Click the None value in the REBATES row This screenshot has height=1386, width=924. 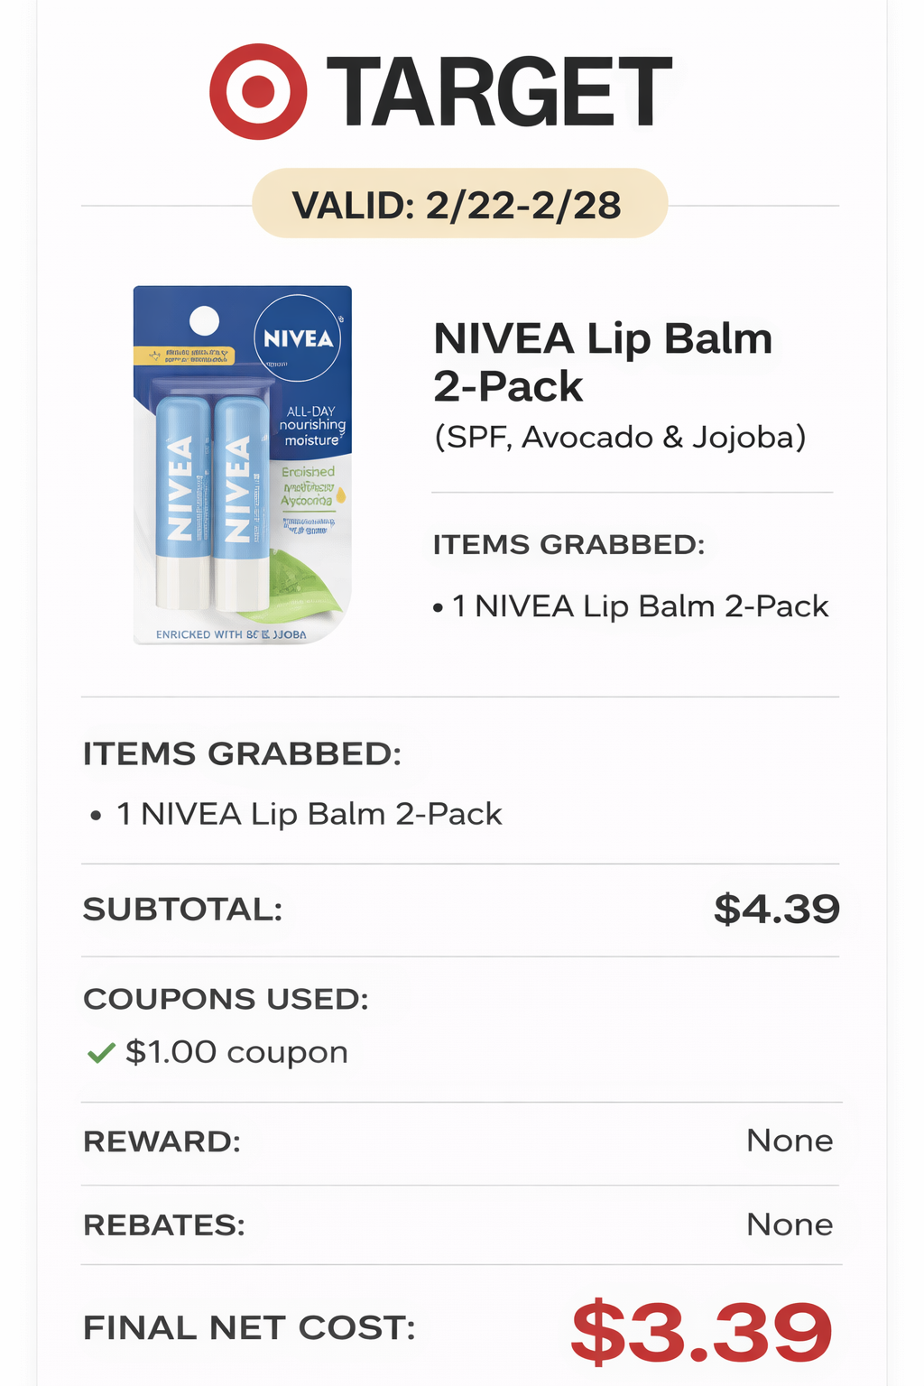click(x=789, y=1225)
